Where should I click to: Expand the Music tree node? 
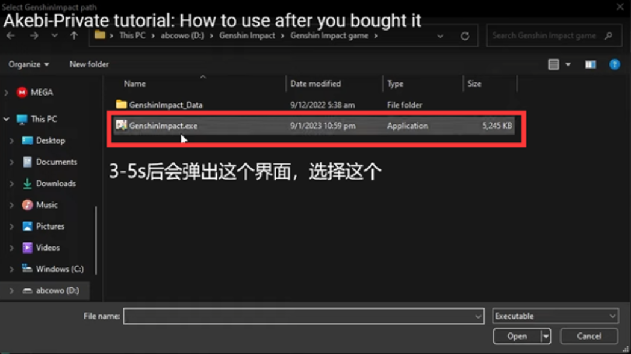(x=11, y=205)
